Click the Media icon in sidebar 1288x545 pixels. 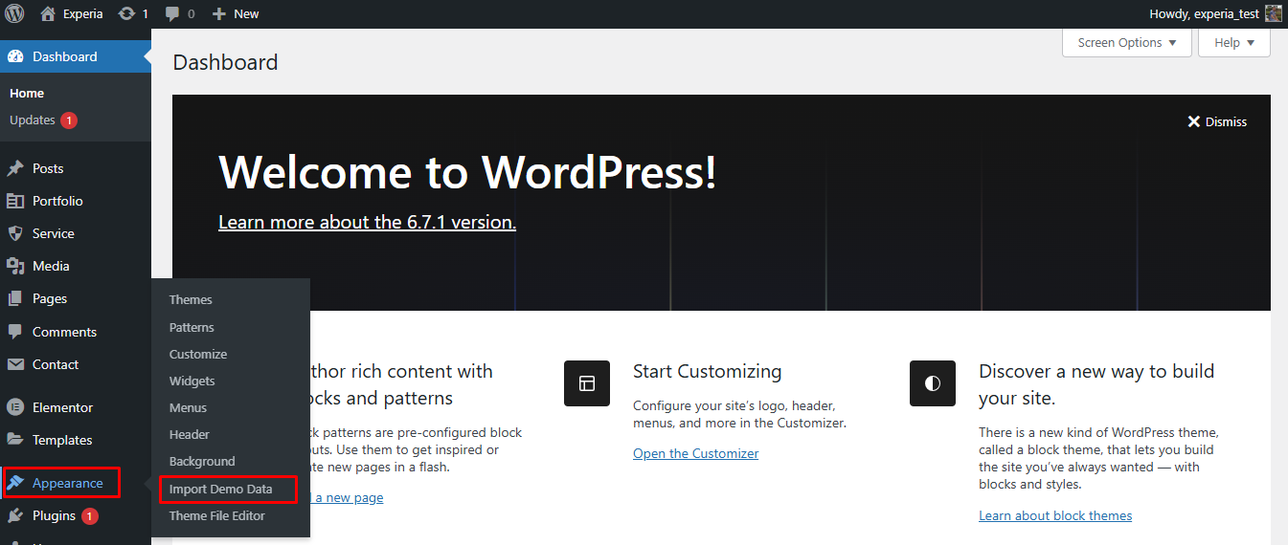[x=15, y=266]
